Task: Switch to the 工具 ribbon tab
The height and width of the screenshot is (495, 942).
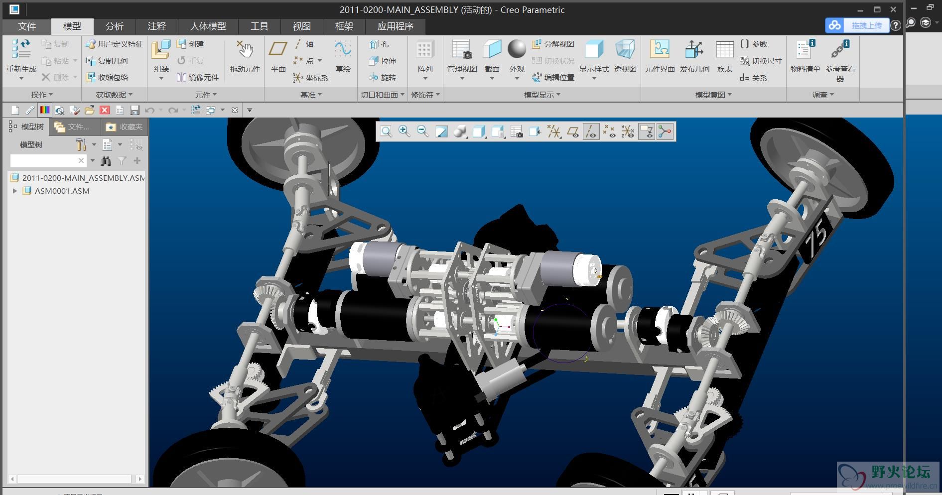Action: pos(259,26)
